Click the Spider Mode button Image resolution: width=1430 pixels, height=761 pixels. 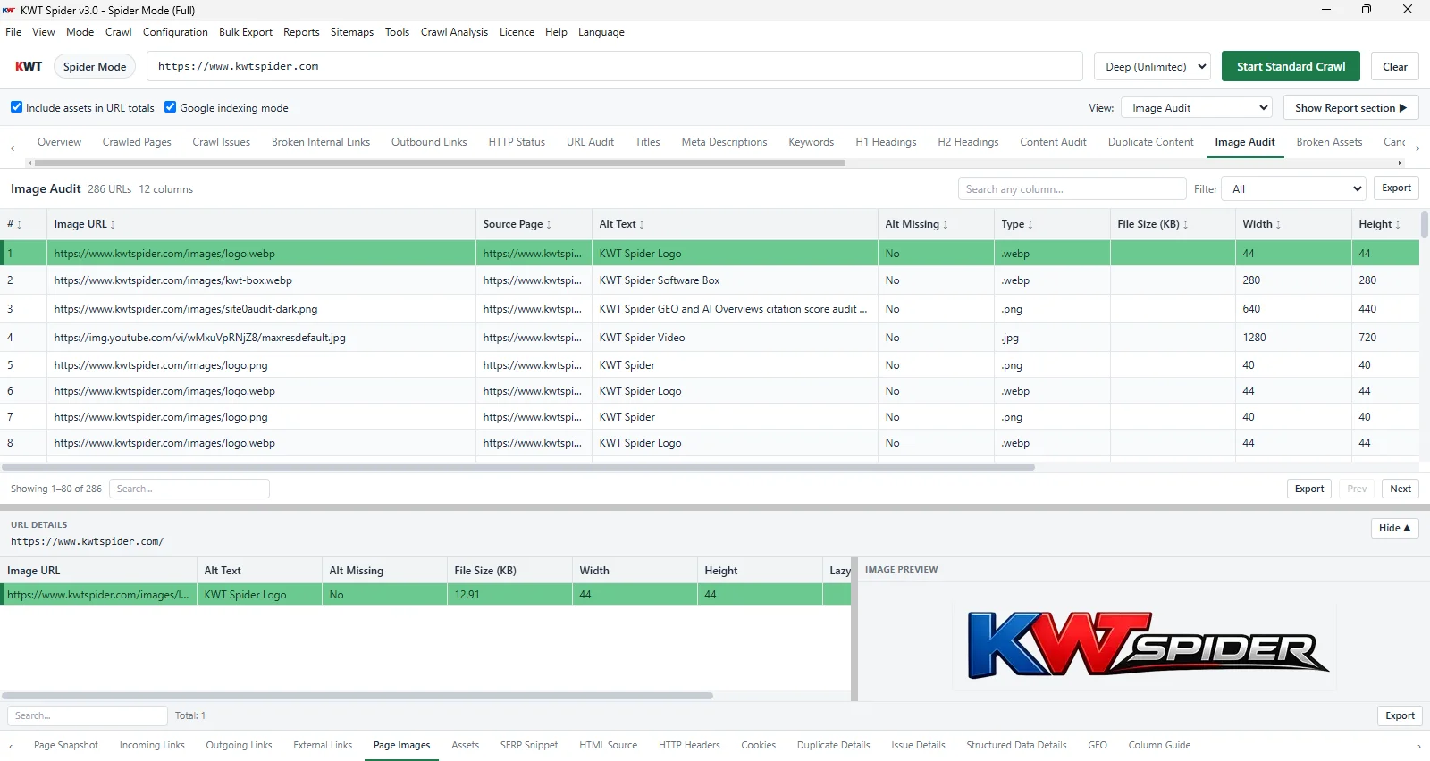click(x=95, y=66)
